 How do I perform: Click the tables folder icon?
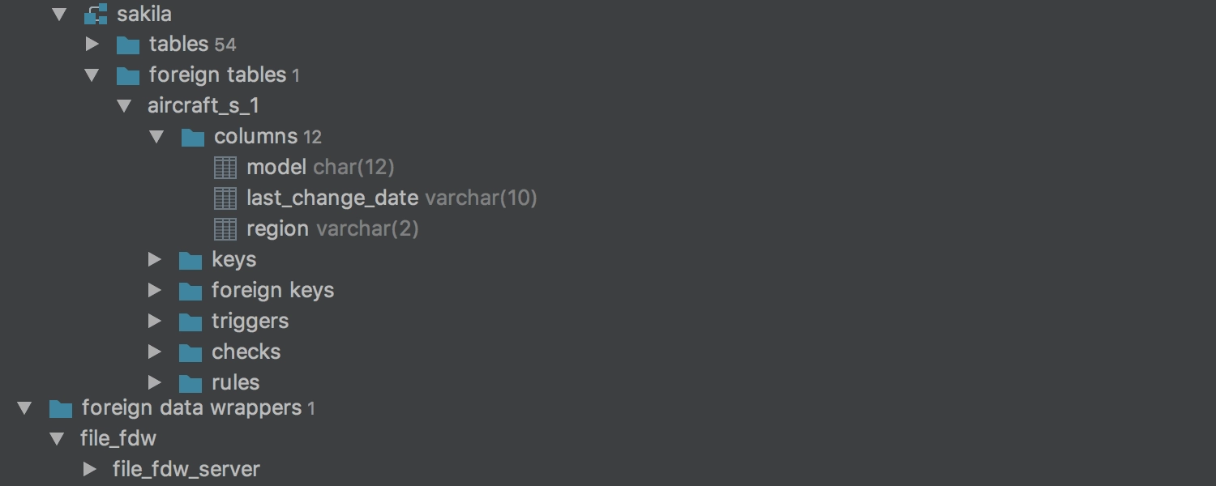pos(128,45)
